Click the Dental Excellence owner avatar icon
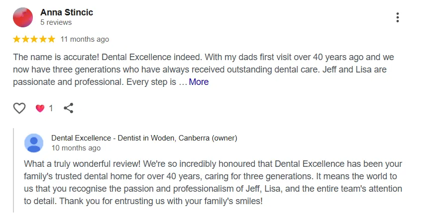The height and width of the screenshot is (216, 433). tap(34, 143)
